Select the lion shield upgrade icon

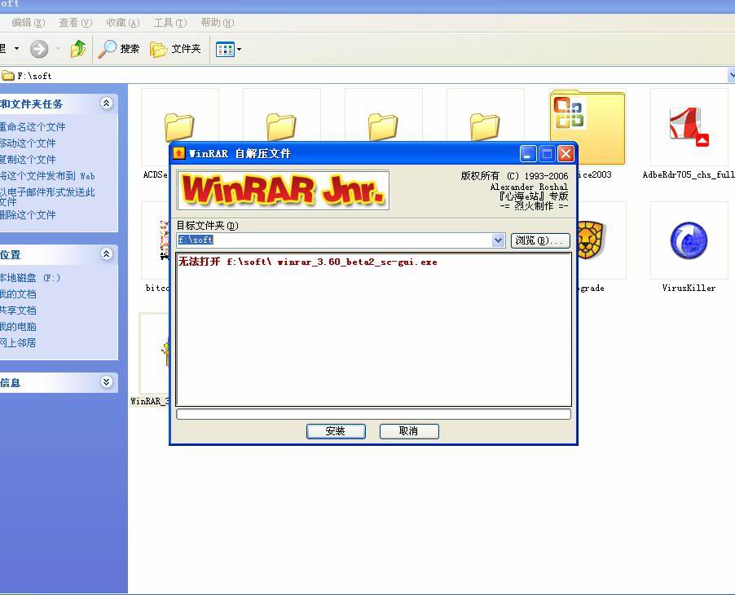pyautogui.click(x=592, y=240)
